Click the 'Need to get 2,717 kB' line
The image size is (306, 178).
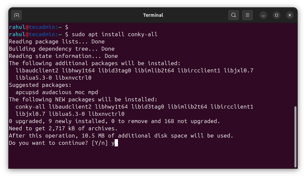click(63, 128)
